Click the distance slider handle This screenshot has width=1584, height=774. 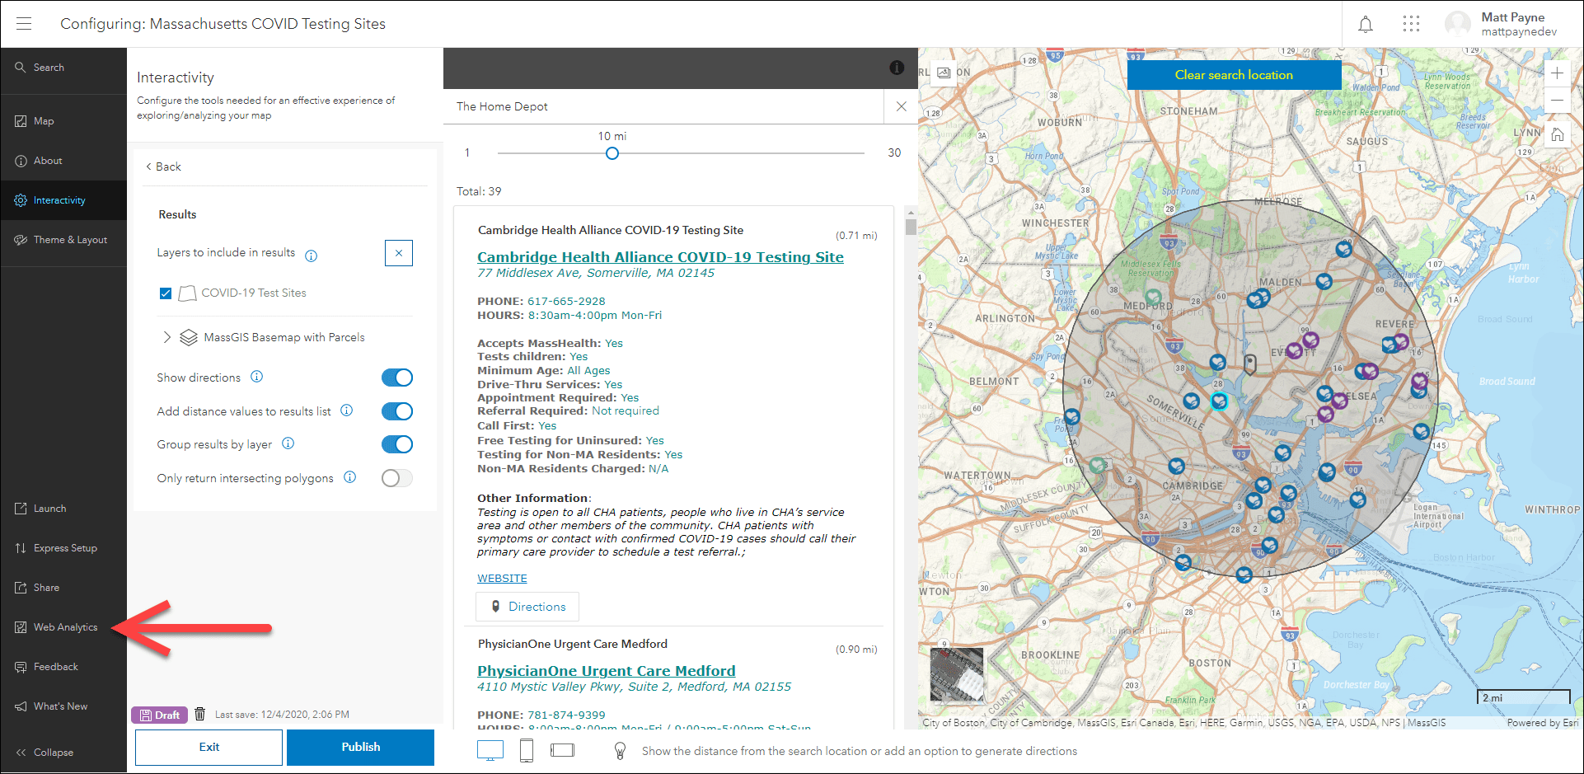point(612,153)
